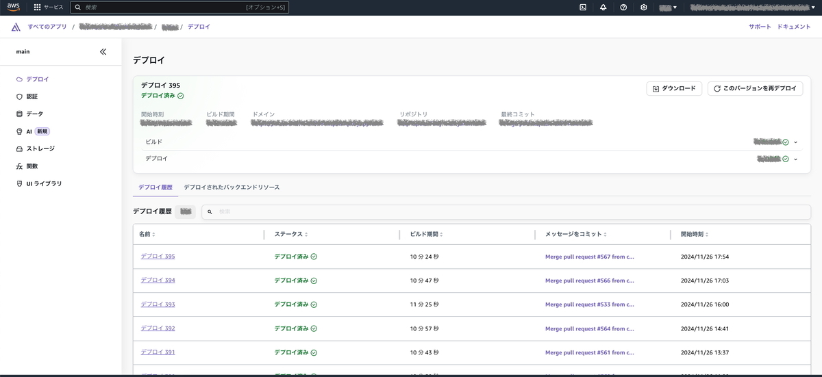This screenshot has width=822, height=377.
Task: Click status check icon in デプロイ 391 row
Action: pos(314,352)
